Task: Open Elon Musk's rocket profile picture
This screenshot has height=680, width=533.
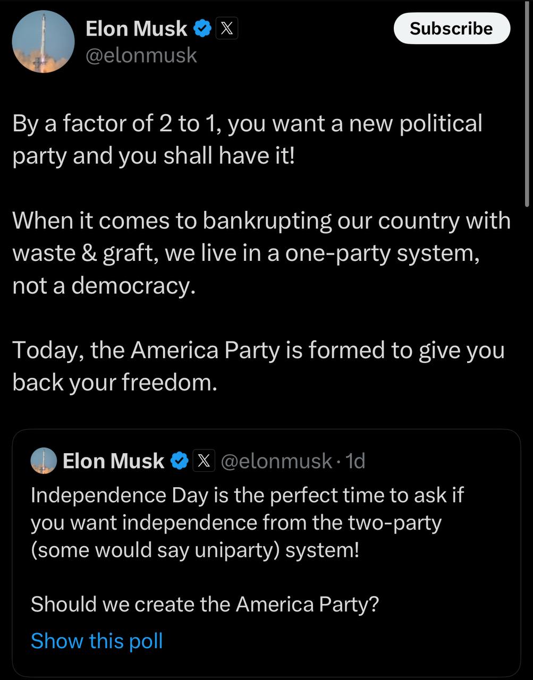Action: pyautogui.click(x=43, y=41)
